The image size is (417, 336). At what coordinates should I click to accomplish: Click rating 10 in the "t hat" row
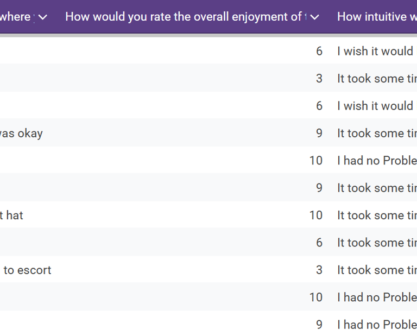[x=316, y=215]
